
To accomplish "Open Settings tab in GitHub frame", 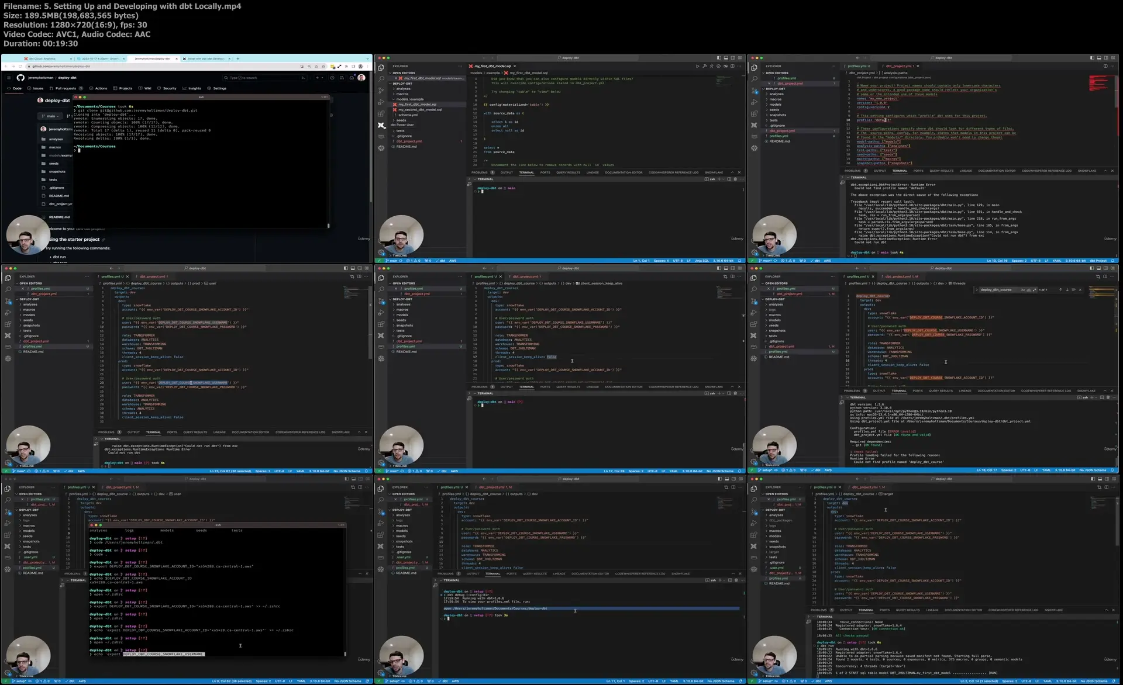I will tap(217, 88).
